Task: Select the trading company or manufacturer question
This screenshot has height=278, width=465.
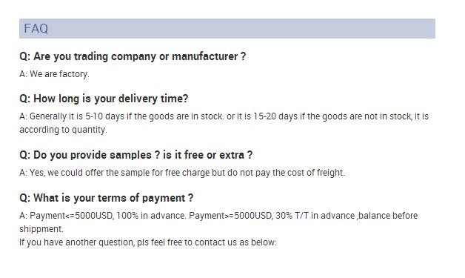Action: (133, 56)
